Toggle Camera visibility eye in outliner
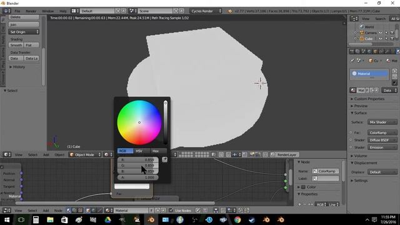 [x=381, y=32]
